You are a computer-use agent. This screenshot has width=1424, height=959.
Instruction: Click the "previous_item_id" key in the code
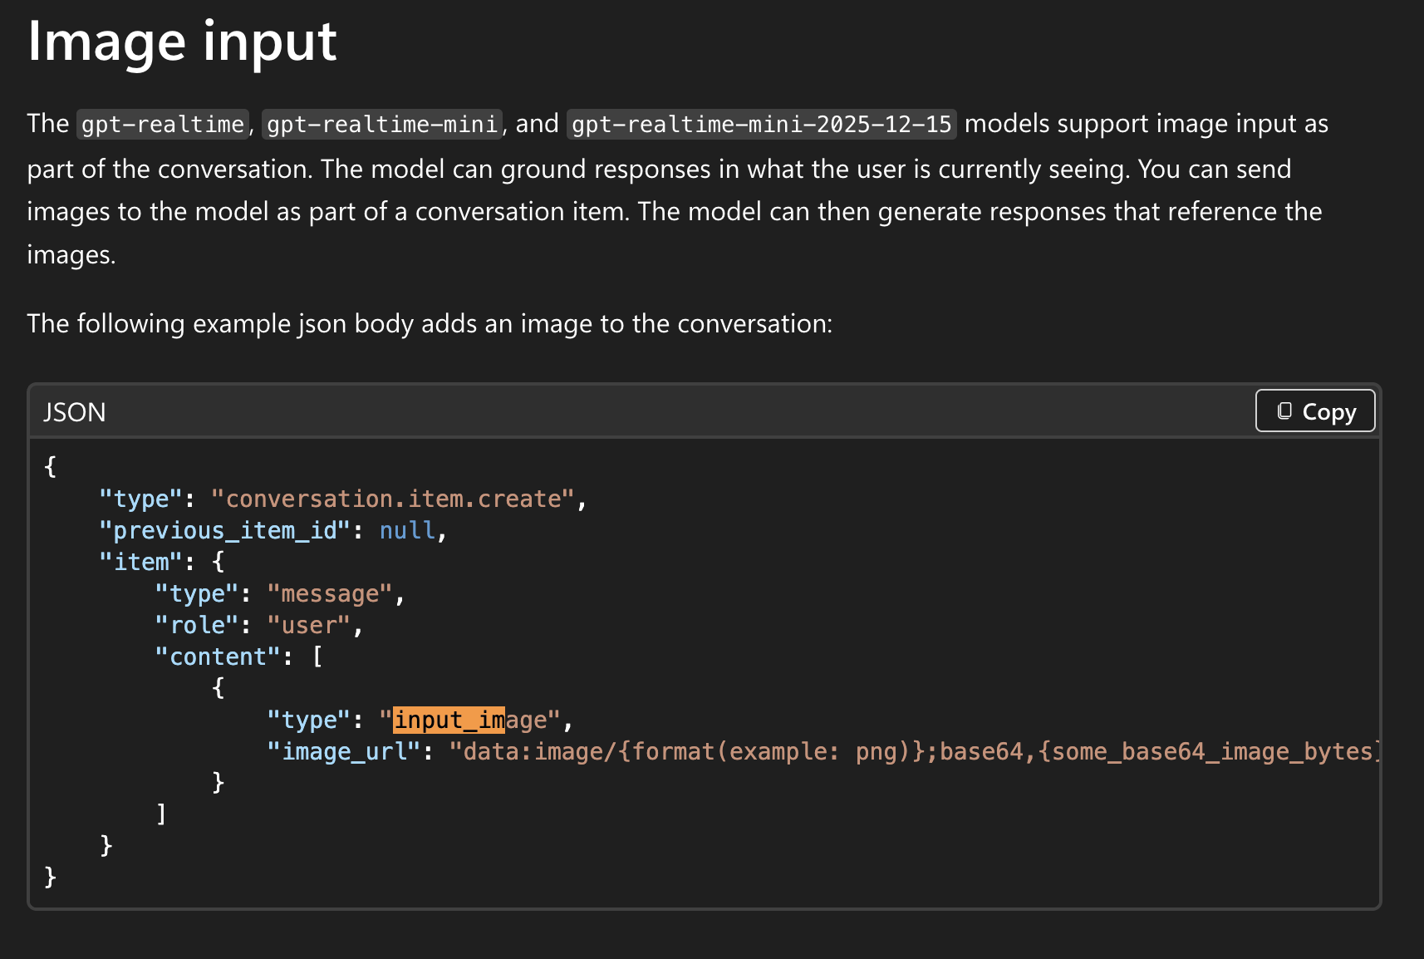225,530
